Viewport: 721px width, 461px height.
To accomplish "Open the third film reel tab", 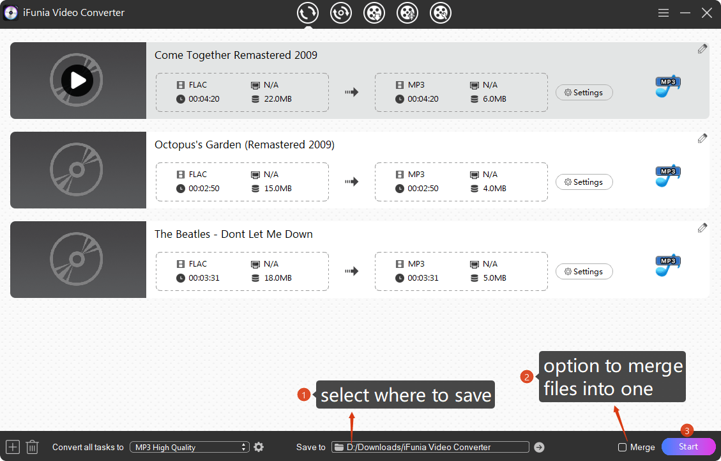I will point(374,13).
